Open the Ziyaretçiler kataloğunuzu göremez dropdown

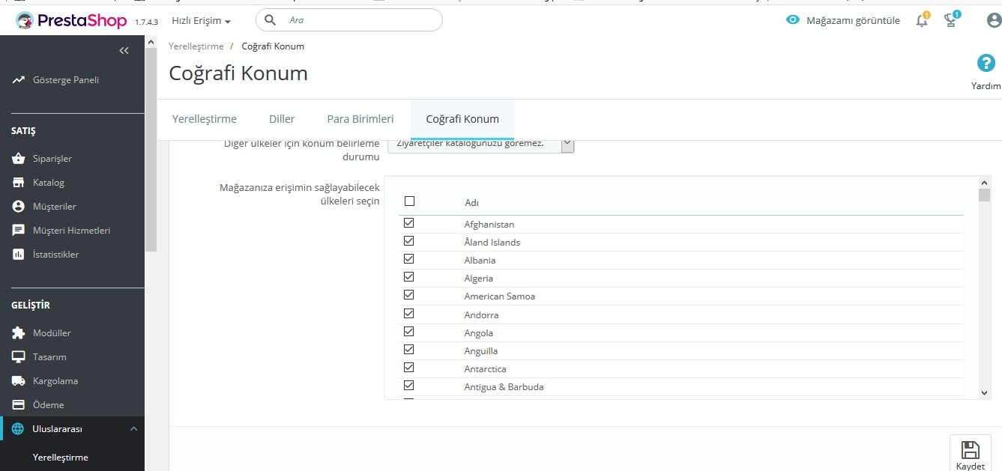(480, 144)
